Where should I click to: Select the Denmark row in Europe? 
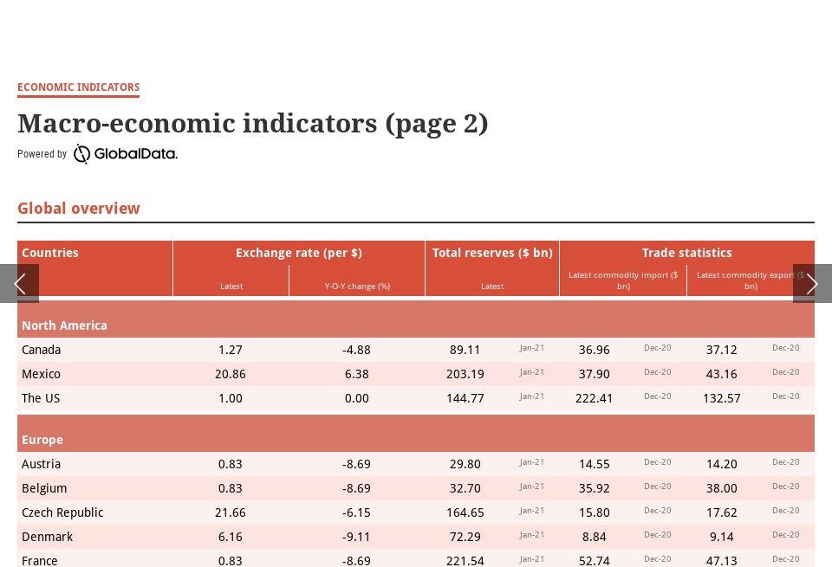coord(47,537)
